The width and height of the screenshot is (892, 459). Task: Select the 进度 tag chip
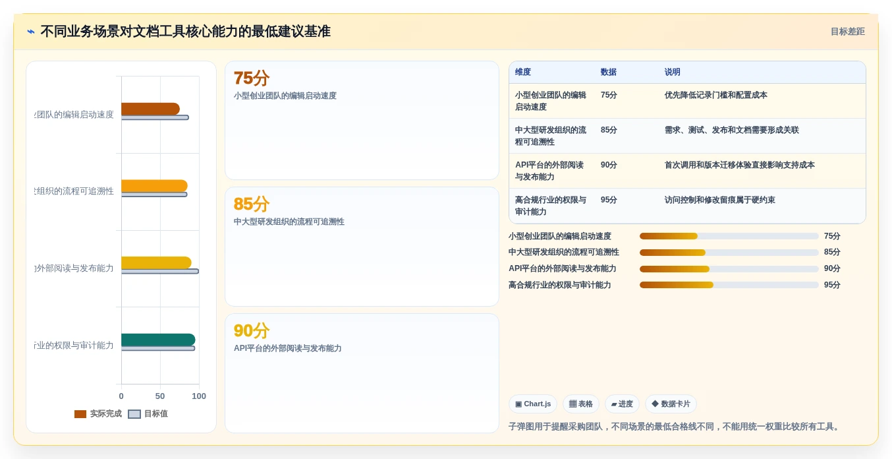pos(622,404)
